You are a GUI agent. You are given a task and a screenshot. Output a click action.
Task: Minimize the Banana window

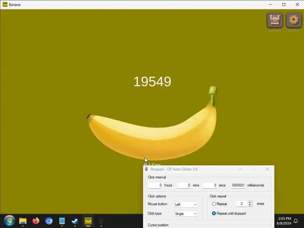(270, 4)
